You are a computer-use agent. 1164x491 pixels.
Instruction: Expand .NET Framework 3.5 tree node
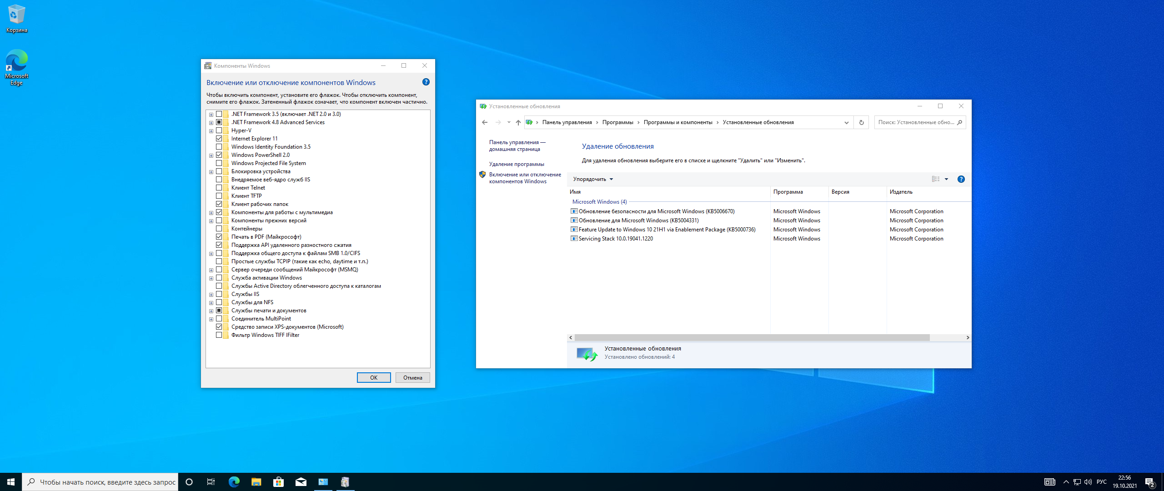tap(211, 115)
